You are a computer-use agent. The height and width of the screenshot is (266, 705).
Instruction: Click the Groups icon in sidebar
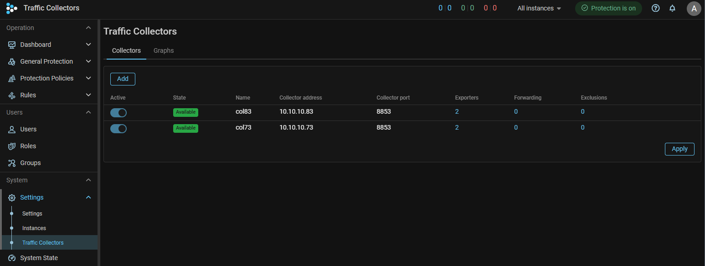(x=12, y=163)
